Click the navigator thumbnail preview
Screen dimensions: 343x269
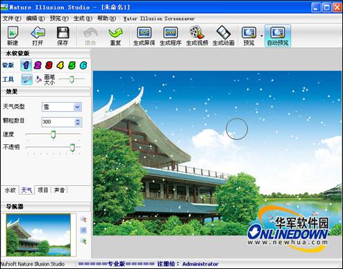pos(38,235)
